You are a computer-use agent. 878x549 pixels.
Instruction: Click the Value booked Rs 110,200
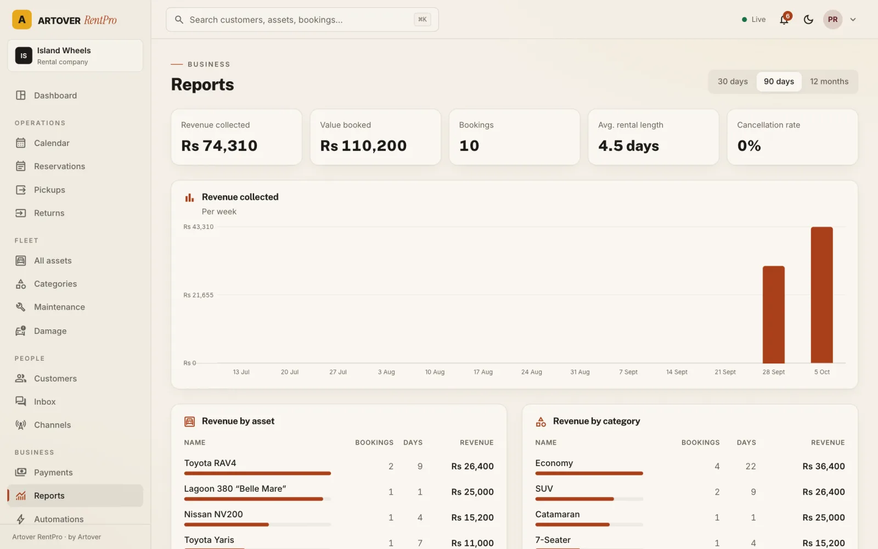coord(363,145)
